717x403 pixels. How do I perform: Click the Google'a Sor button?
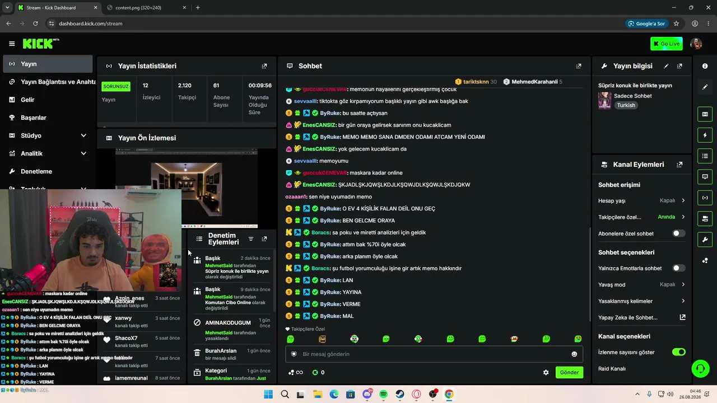(647, 24)
